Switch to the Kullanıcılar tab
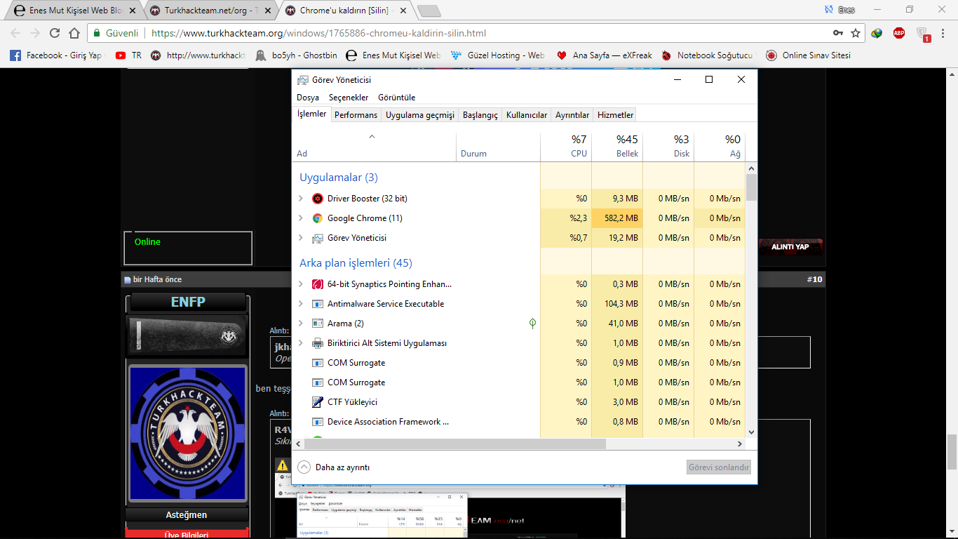This screenshot has width=958, height=539. pos(527,115)
